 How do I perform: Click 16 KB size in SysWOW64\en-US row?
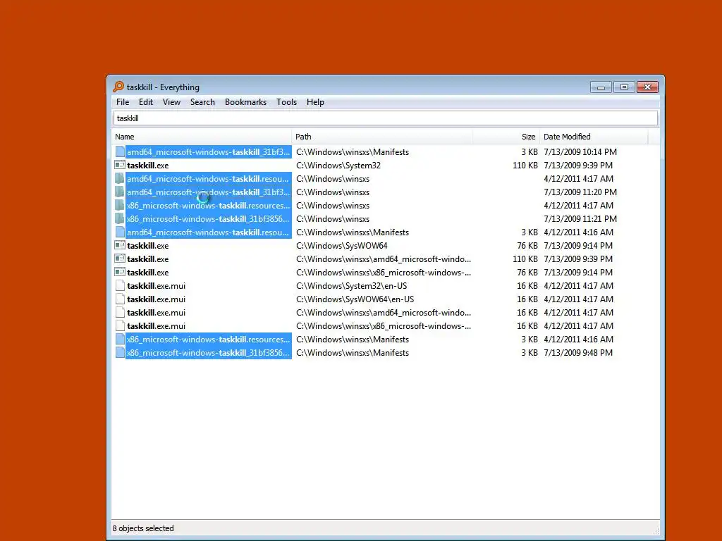pyautogui.click(x=527, y=299)
